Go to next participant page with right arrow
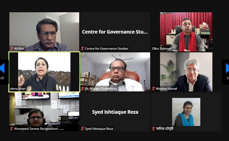Screen dimensions: 229x141 (227, 68)
